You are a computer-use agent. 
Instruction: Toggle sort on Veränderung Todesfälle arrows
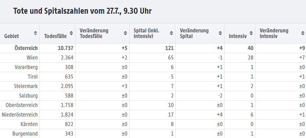[x=125, y=33]
